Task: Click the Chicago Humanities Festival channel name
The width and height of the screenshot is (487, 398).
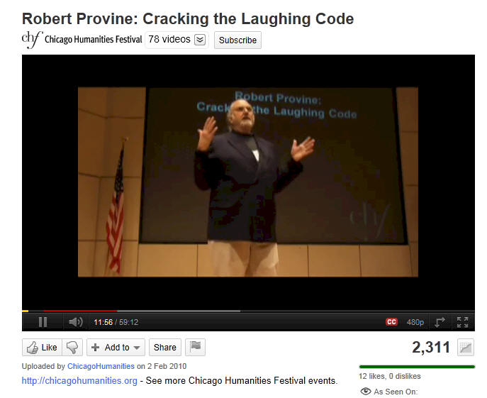Action: pos(93,40)
